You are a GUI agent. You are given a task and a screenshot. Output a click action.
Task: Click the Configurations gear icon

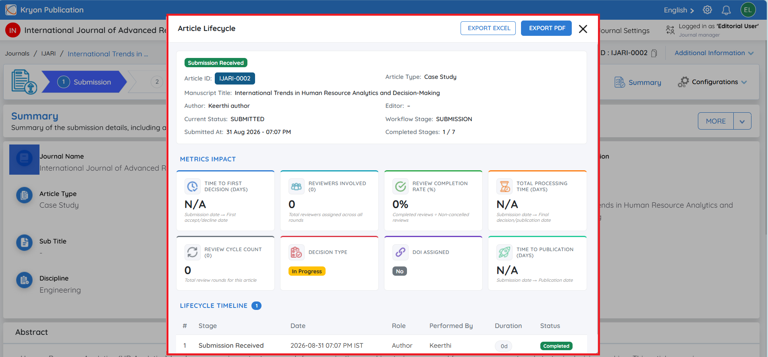click(683, 82)
